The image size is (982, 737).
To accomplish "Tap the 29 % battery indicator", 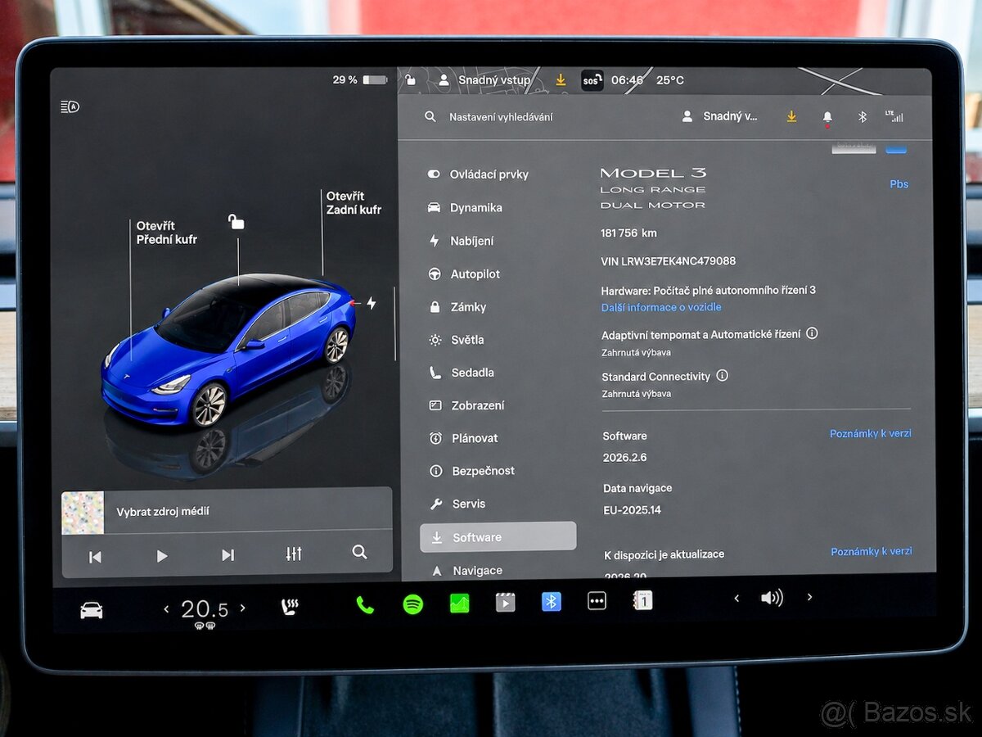I will click(x=359, y=80).
